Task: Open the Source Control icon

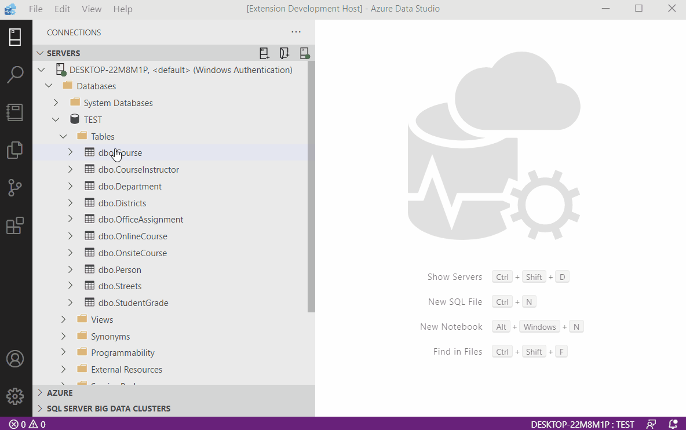Action: click(15, 188)
